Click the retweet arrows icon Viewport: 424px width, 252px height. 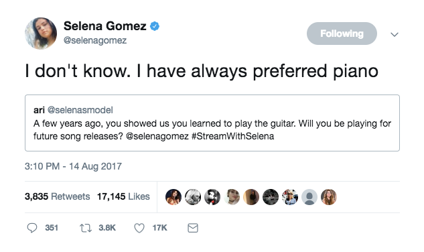coord(86,228)
